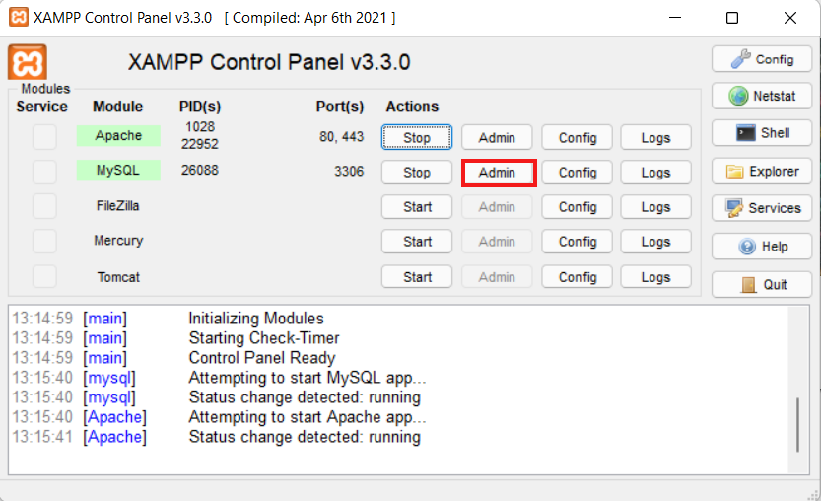Start the Tomcat module

click(x=417, y=277)
